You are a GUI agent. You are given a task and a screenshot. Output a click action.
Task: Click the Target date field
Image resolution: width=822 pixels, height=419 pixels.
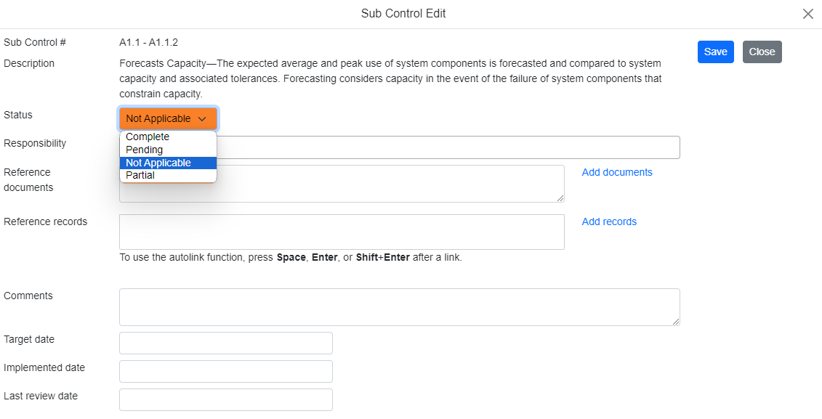click(225, 343)
